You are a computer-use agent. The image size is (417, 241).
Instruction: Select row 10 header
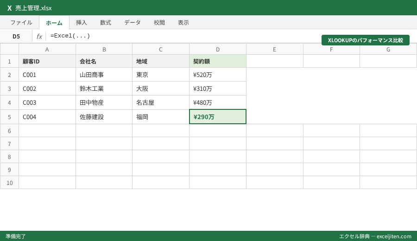coord(9,183)
